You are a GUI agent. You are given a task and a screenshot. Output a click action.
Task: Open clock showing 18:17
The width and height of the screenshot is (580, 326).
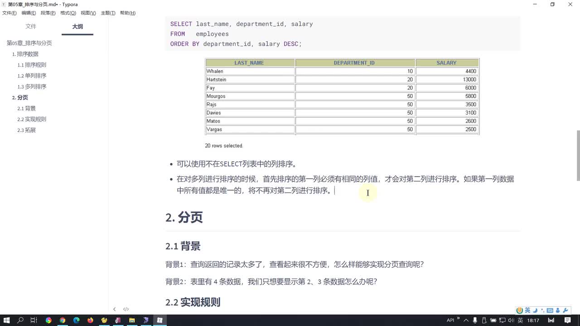[533, 320]
